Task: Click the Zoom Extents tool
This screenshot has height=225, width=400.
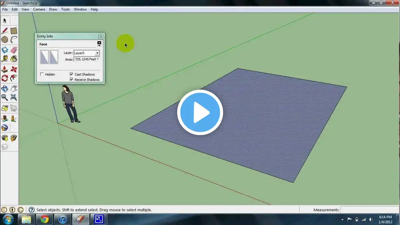Action: (13, 97)
